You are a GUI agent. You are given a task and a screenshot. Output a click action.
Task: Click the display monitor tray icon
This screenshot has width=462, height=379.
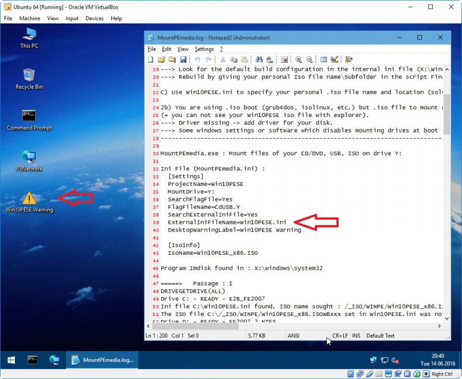tap(384, 360)
